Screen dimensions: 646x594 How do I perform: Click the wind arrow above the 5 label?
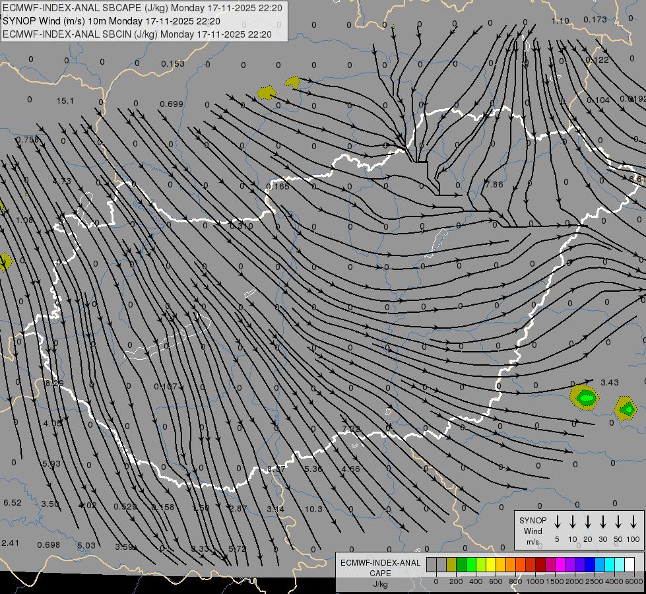click(558, 522)
